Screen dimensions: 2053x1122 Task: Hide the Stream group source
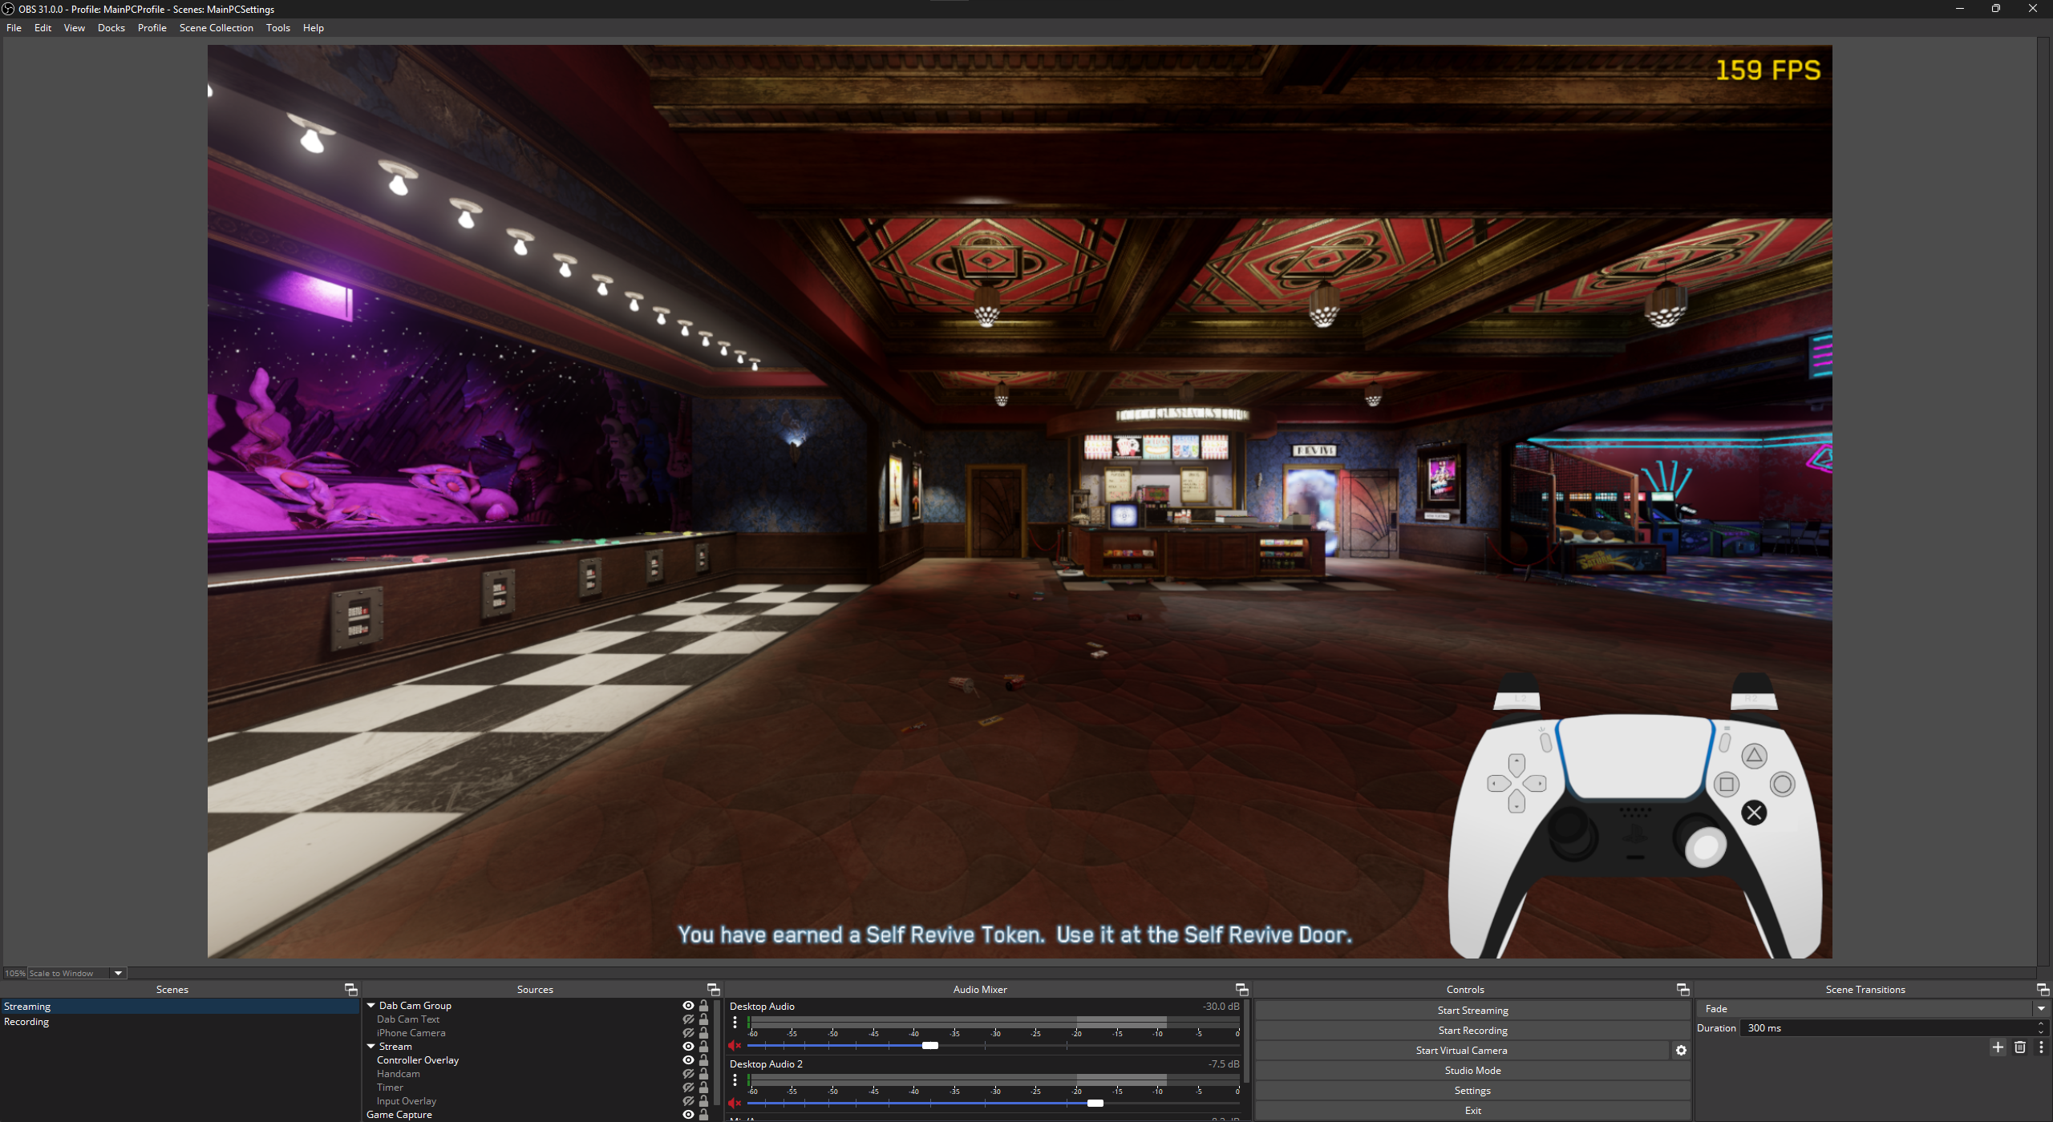tap(688, 1047)
